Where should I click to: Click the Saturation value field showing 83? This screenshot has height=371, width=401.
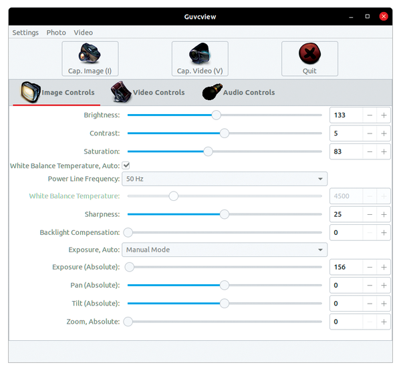(346, 151)
